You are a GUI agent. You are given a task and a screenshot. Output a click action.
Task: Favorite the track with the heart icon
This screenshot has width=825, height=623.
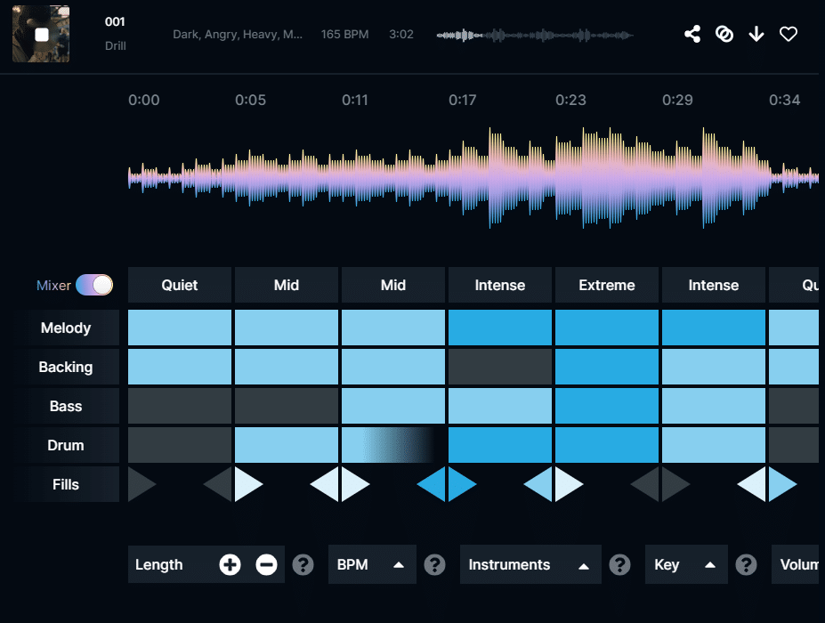pyautogui.click(x=789, y=34)
